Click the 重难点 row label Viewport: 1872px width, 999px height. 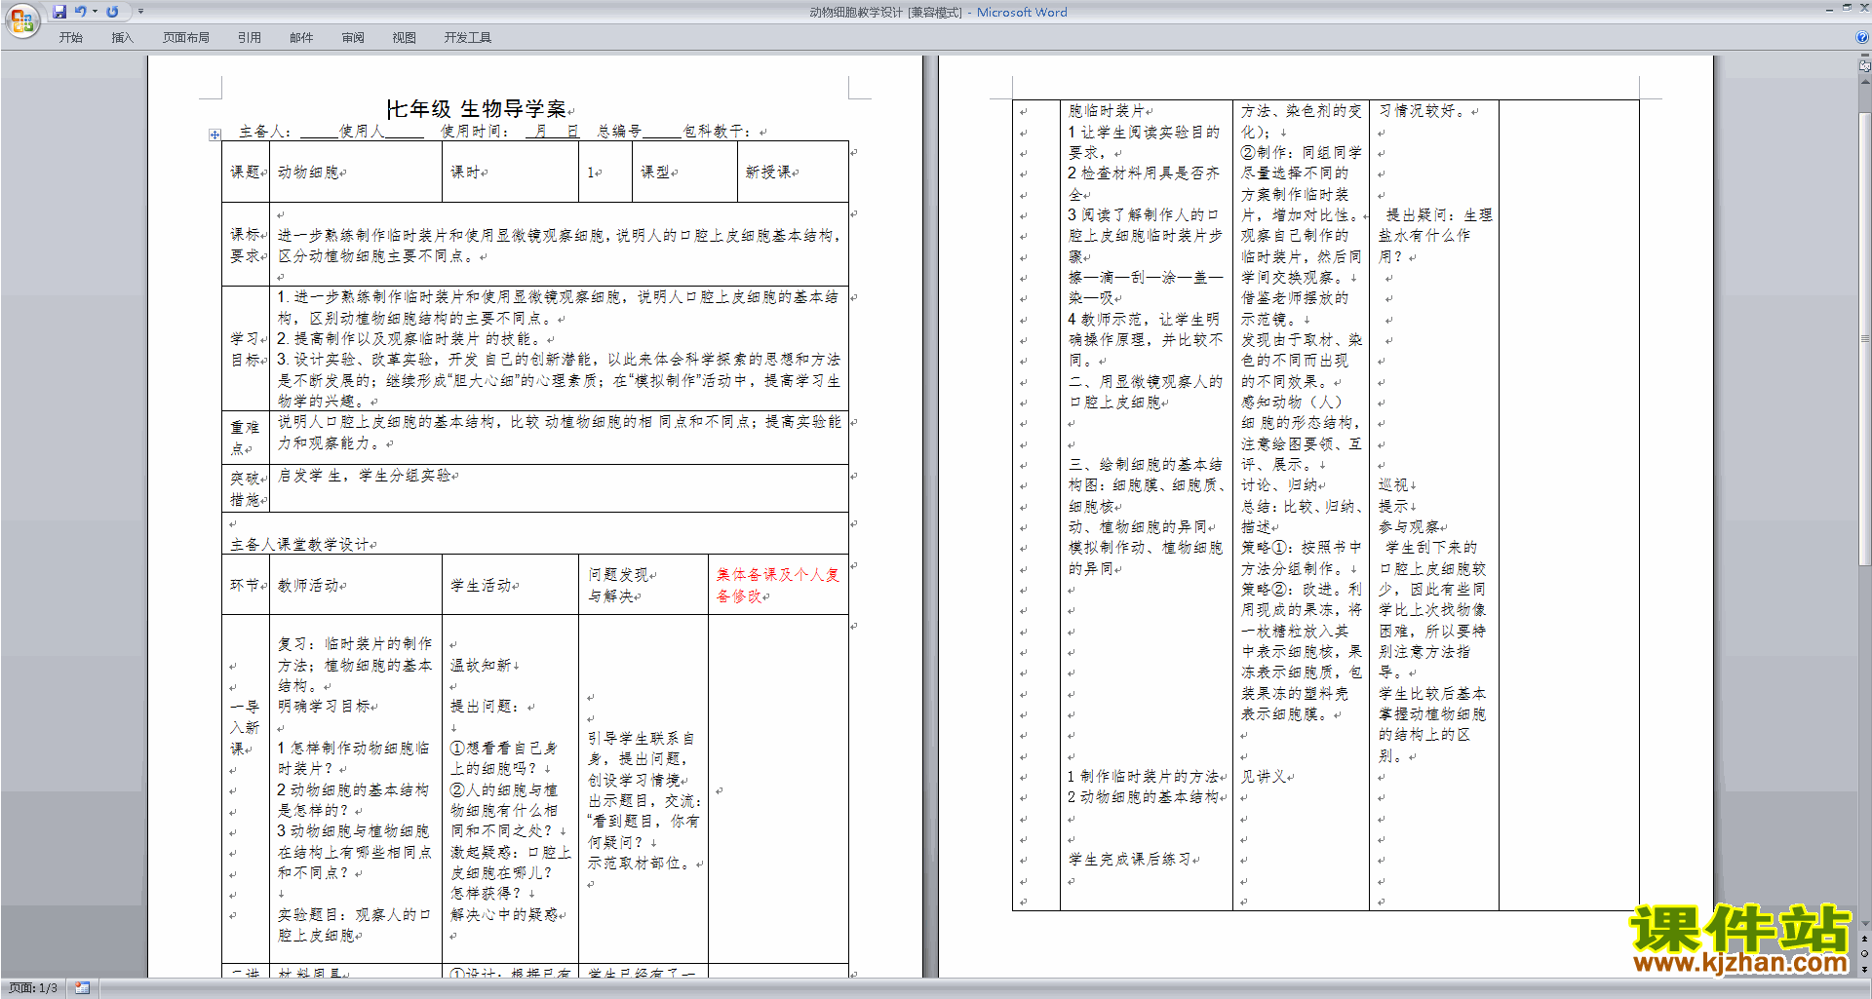246,438
